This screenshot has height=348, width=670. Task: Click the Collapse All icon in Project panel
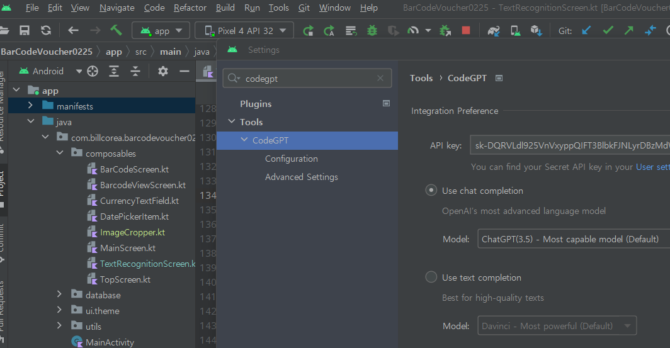(x=135, y=71)
